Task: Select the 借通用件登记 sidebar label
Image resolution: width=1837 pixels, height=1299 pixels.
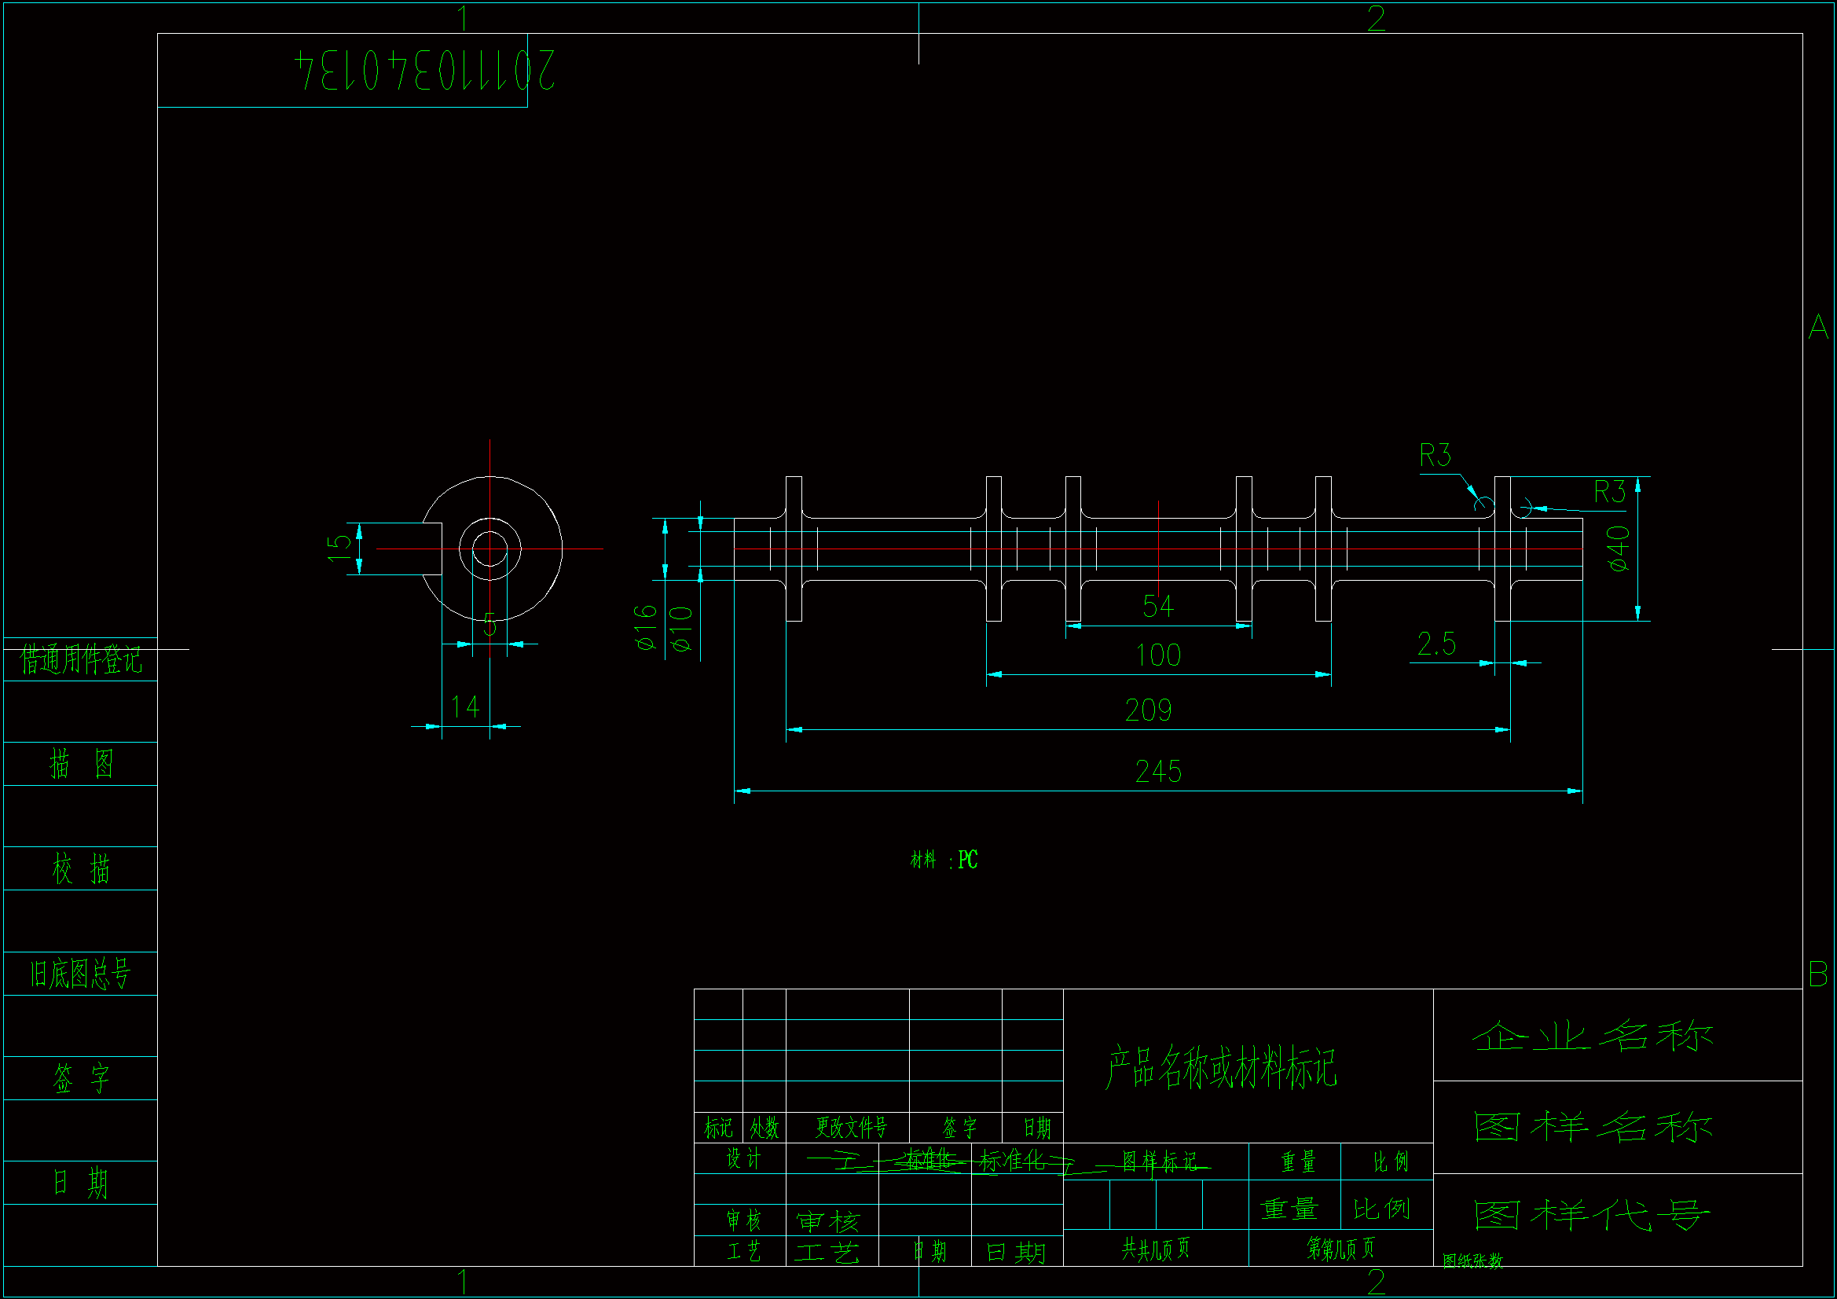Action: tap(80, 660)
